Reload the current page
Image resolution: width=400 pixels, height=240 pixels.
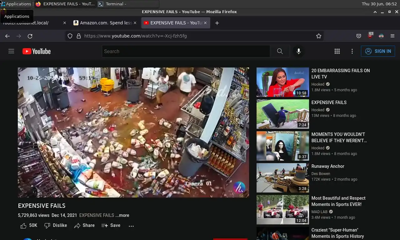pyautogui.click(x=30, y=36)
